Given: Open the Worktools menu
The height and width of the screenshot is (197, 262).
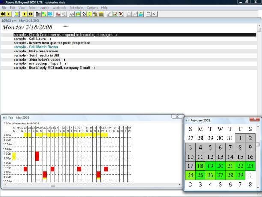Looking at the screenshot, I should pos(60,8).
